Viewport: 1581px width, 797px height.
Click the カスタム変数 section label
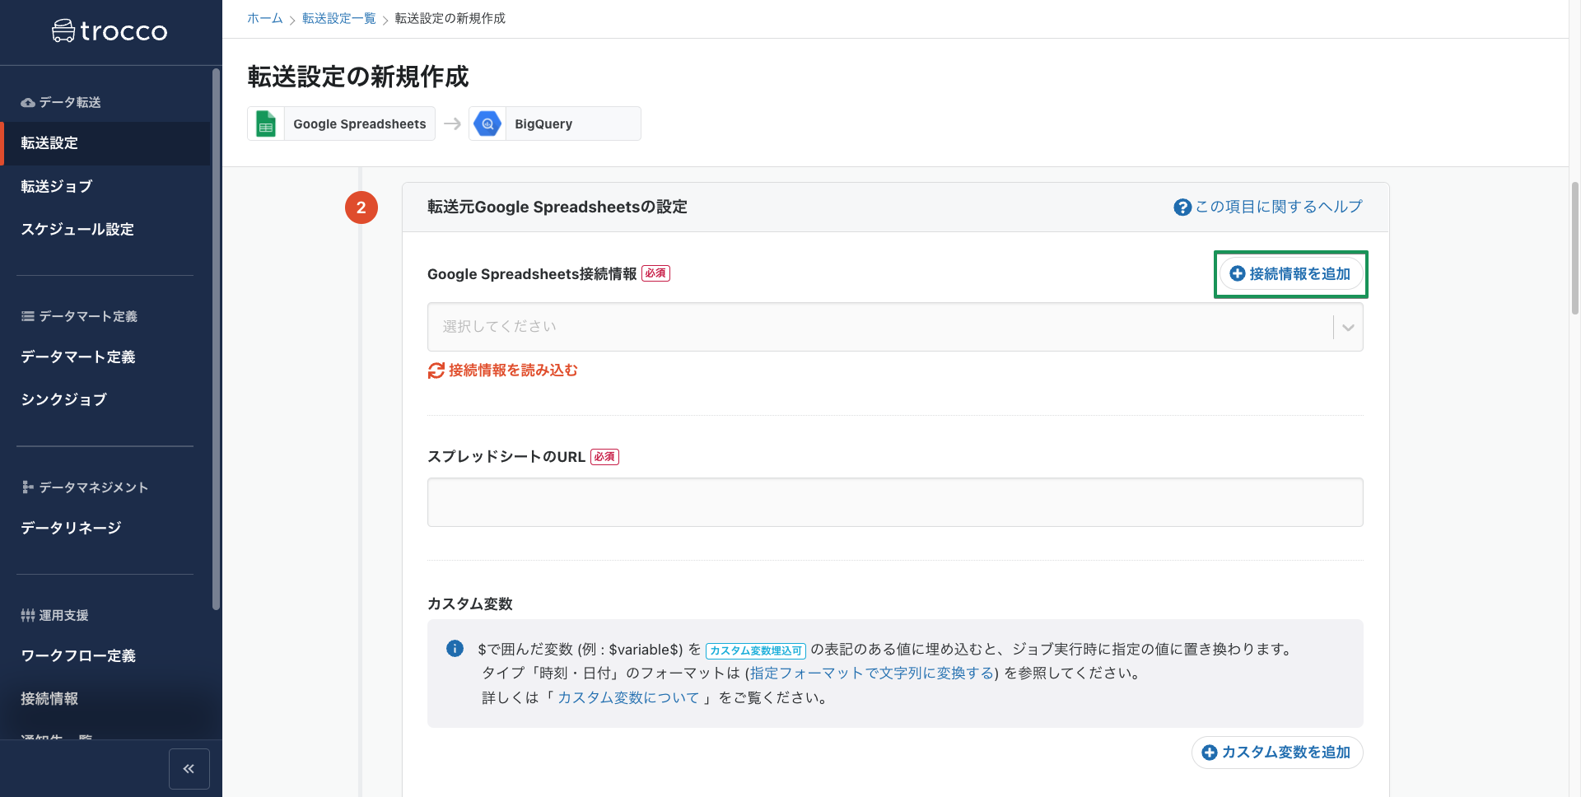(470, 604)
